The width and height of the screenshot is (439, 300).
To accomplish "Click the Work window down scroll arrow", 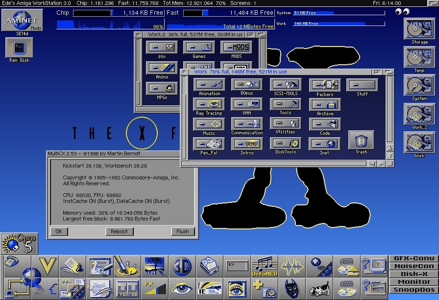I will 389,156.
